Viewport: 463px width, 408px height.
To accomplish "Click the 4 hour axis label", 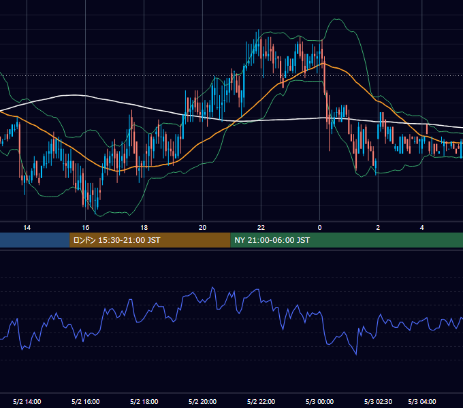I will click(x=422, y=228).
